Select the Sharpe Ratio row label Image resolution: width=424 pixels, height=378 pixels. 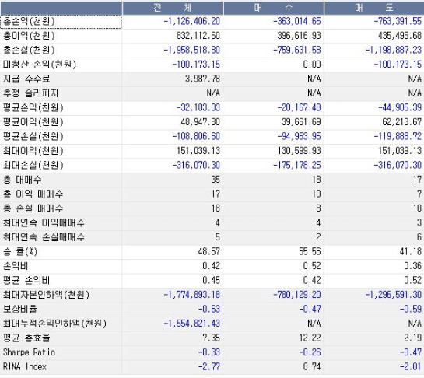(29, 352)
